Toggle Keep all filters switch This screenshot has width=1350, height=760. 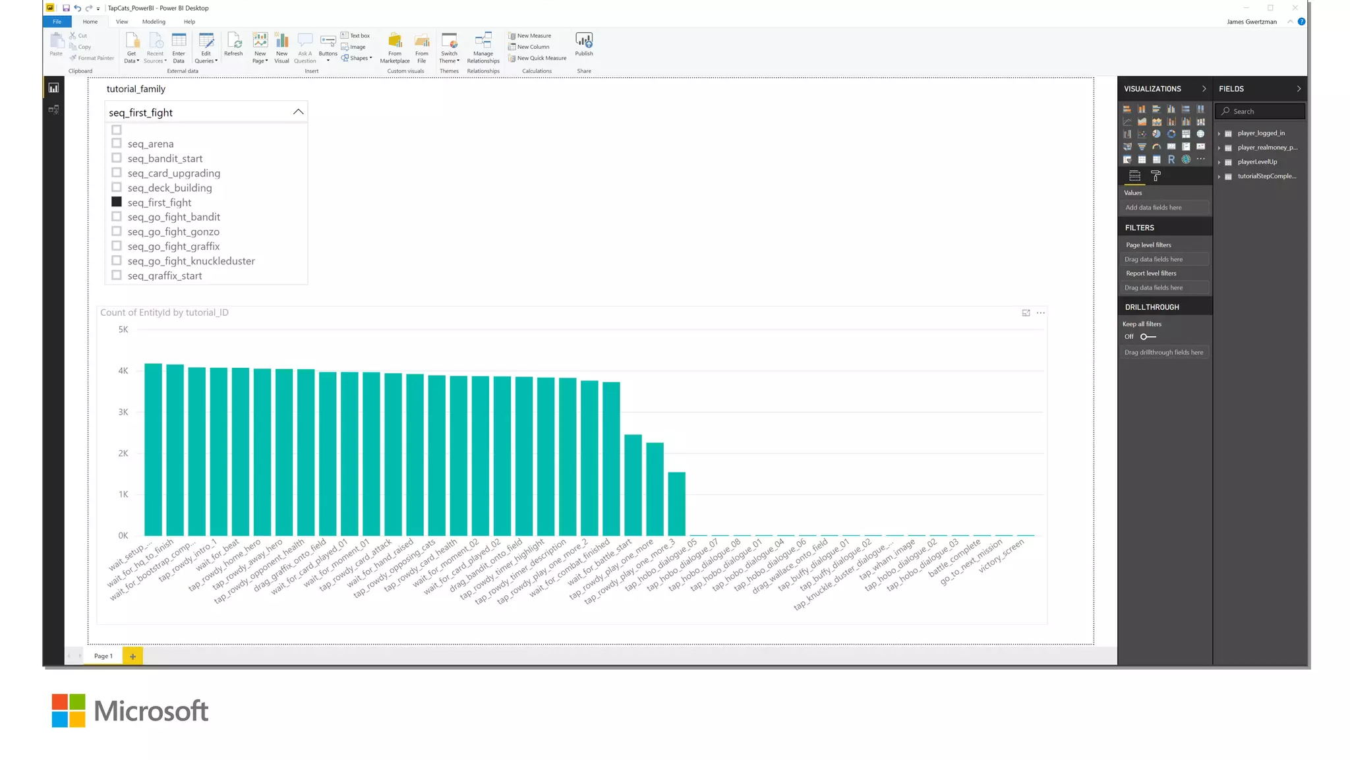[x=1148, y=337]
